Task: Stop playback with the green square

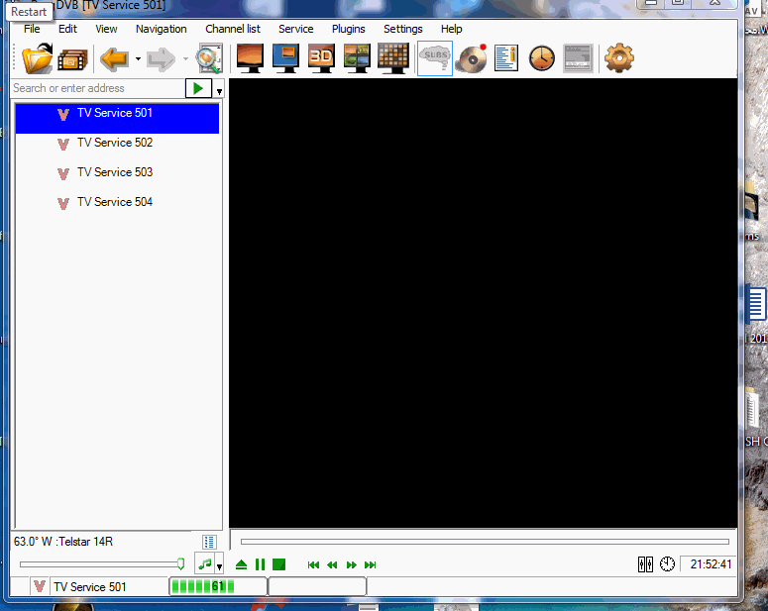Action: click(x=279, y=564)
